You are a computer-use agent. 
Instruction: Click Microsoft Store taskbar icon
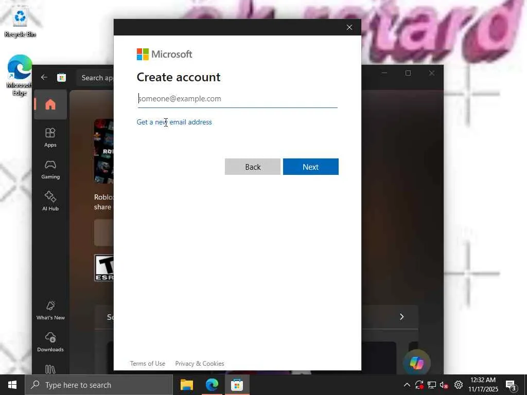click(x=237, y=385)
